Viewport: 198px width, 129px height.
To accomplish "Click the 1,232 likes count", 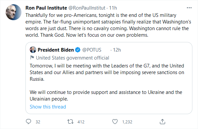I will 127,122.
